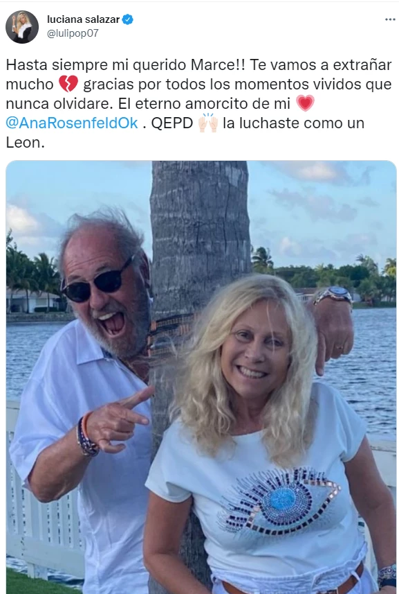
Task: Click the broken heart emoji
Action: pos(68,84)
